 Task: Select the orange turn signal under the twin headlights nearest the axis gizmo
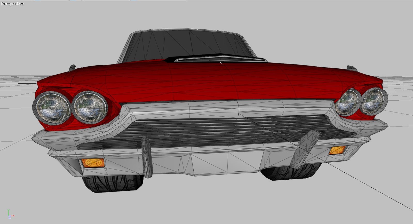click(x=93, y=163)
